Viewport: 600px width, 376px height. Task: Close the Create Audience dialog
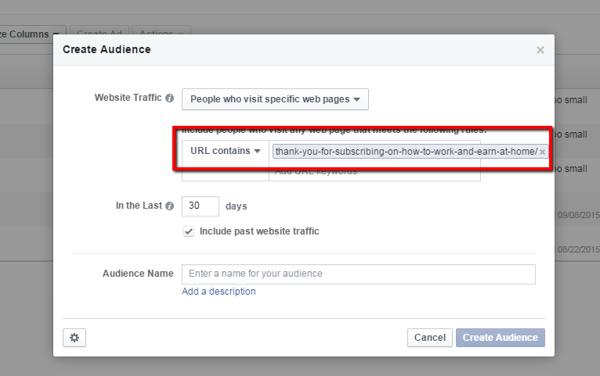point(540,50)
